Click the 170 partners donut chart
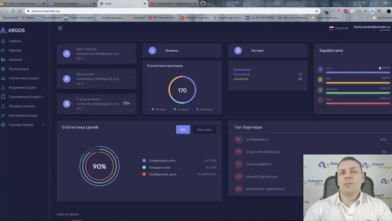Screen dimensions: 392x221 [x=183, y=90]
